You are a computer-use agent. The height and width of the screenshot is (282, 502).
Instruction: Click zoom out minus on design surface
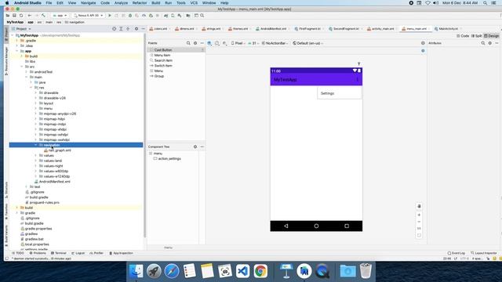419,222
